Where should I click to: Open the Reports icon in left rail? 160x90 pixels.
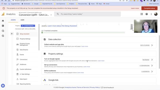tap(3, 26)
